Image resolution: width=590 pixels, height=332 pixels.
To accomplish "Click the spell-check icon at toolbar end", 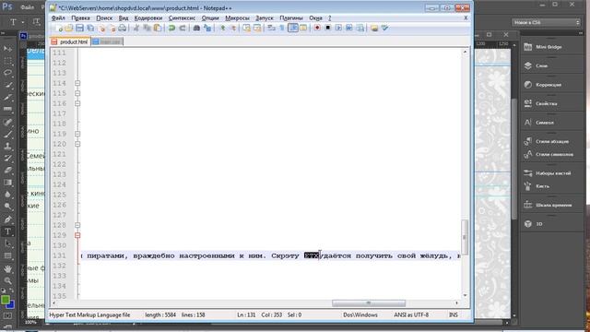I will click(x=385, y=28).
